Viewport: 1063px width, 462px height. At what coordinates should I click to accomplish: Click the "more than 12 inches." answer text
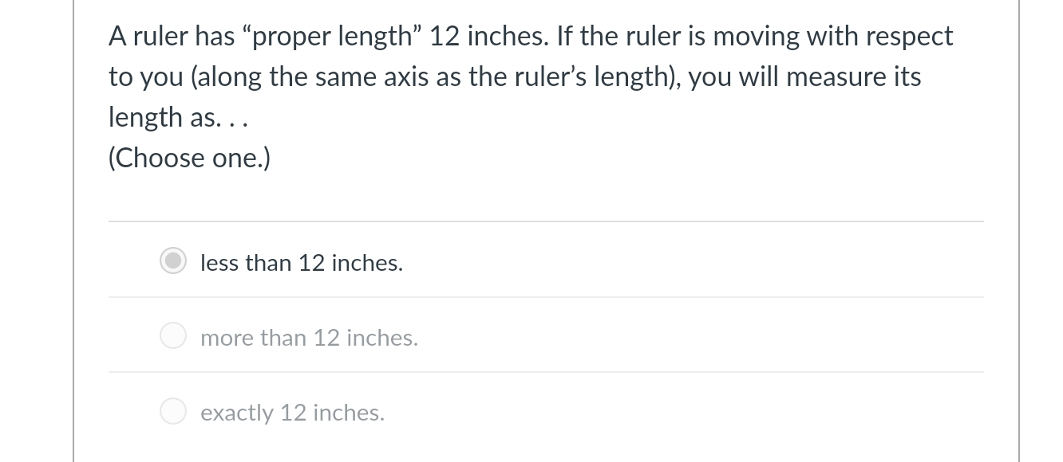coord(309,337)
